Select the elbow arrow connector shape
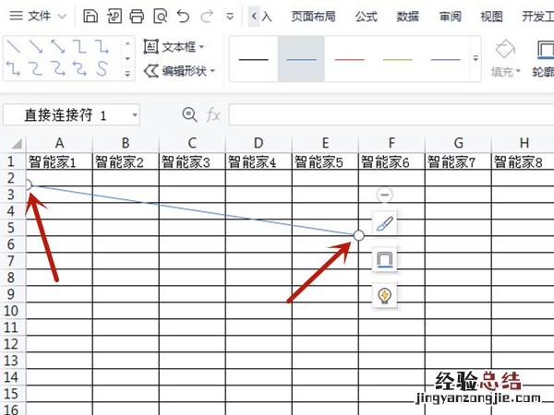 [102, 47]
